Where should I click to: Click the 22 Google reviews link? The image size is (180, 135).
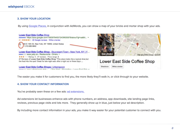coord(40,40)
